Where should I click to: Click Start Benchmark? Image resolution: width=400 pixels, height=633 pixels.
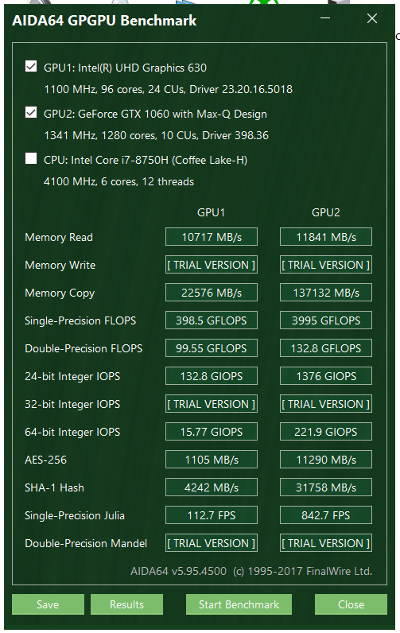239,604
